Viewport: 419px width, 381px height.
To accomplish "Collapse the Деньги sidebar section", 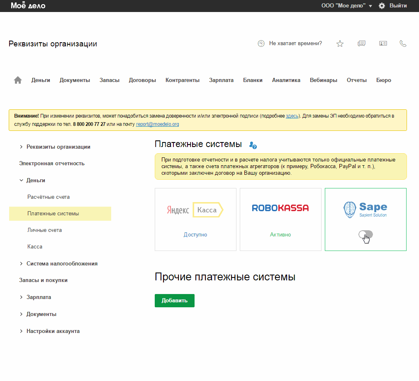I will pyautogui.click(x=22, y=181).
